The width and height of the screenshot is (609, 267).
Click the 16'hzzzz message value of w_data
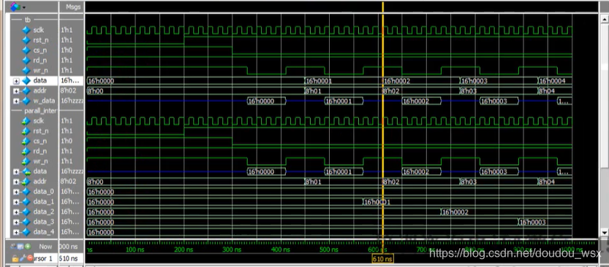(x=72, y=101)
